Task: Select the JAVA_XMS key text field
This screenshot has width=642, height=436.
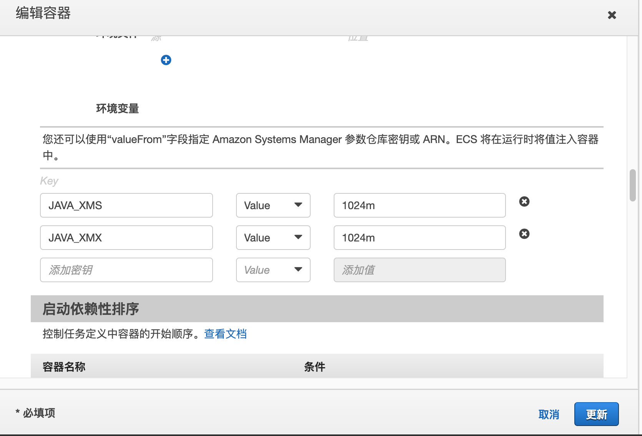Action: [x=126, y=205]
